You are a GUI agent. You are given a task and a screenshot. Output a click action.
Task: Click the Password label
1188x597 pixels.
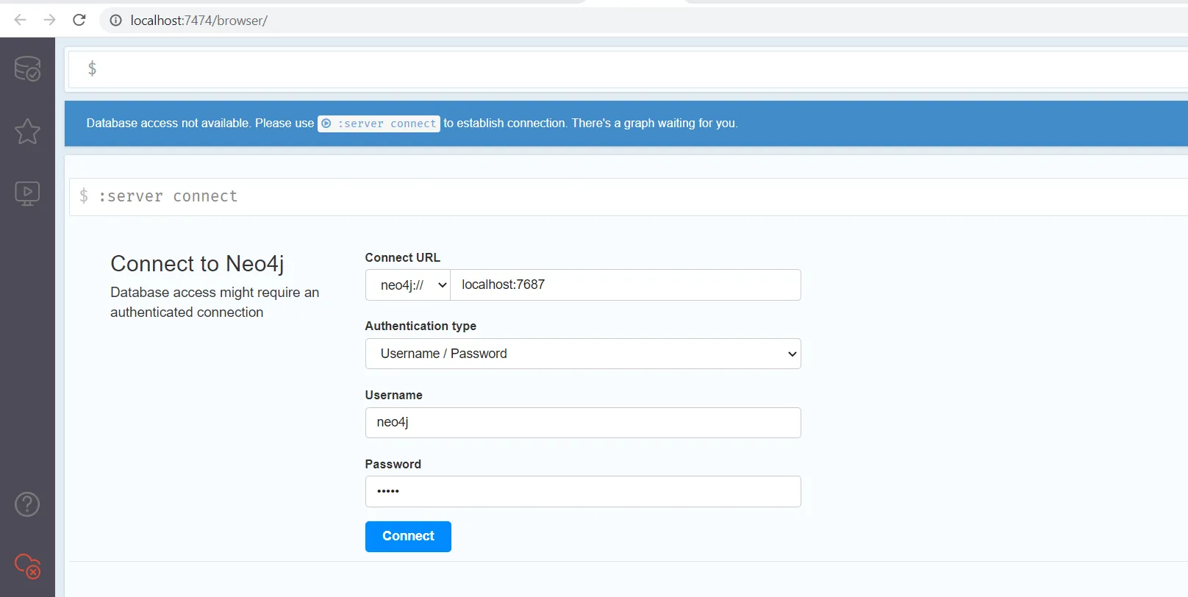393,464
